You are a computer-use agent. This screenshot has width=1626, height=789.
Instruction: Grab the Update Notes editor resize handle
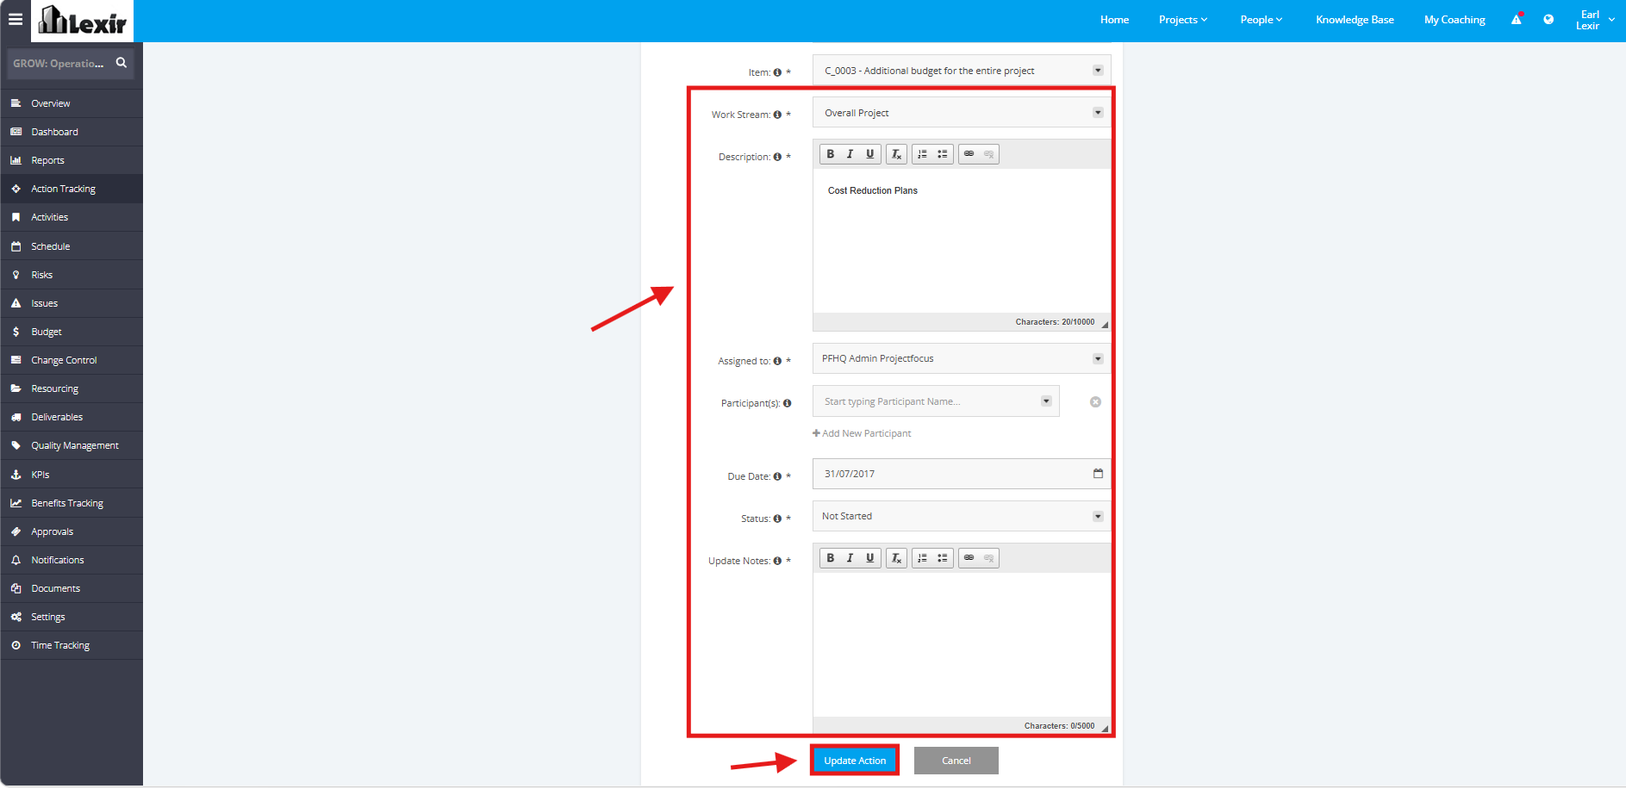click(x=1105, y=729)
